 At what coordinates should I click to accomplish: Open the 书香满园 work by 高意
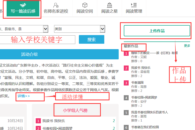137,83
